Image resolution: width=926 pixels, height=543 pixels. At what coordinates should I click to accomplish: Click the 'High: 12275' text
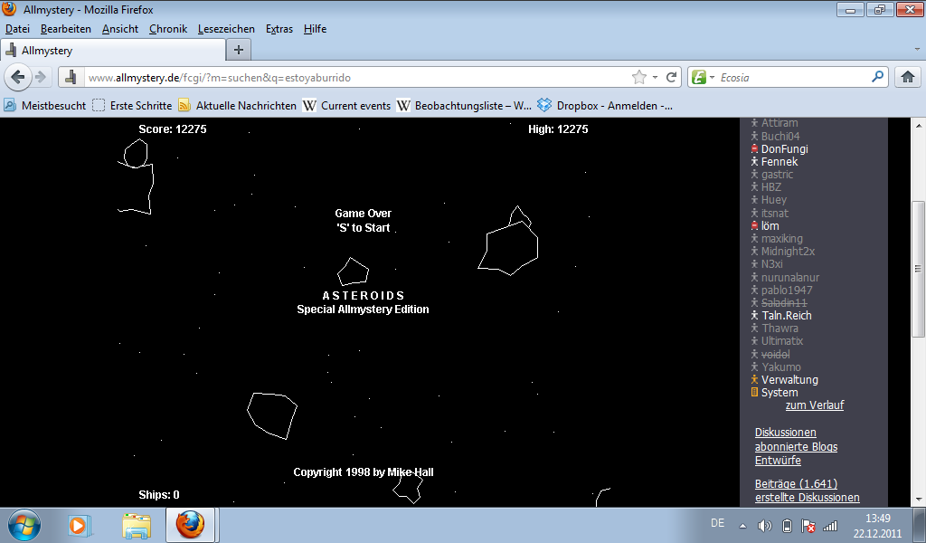[x=558, y=129]
